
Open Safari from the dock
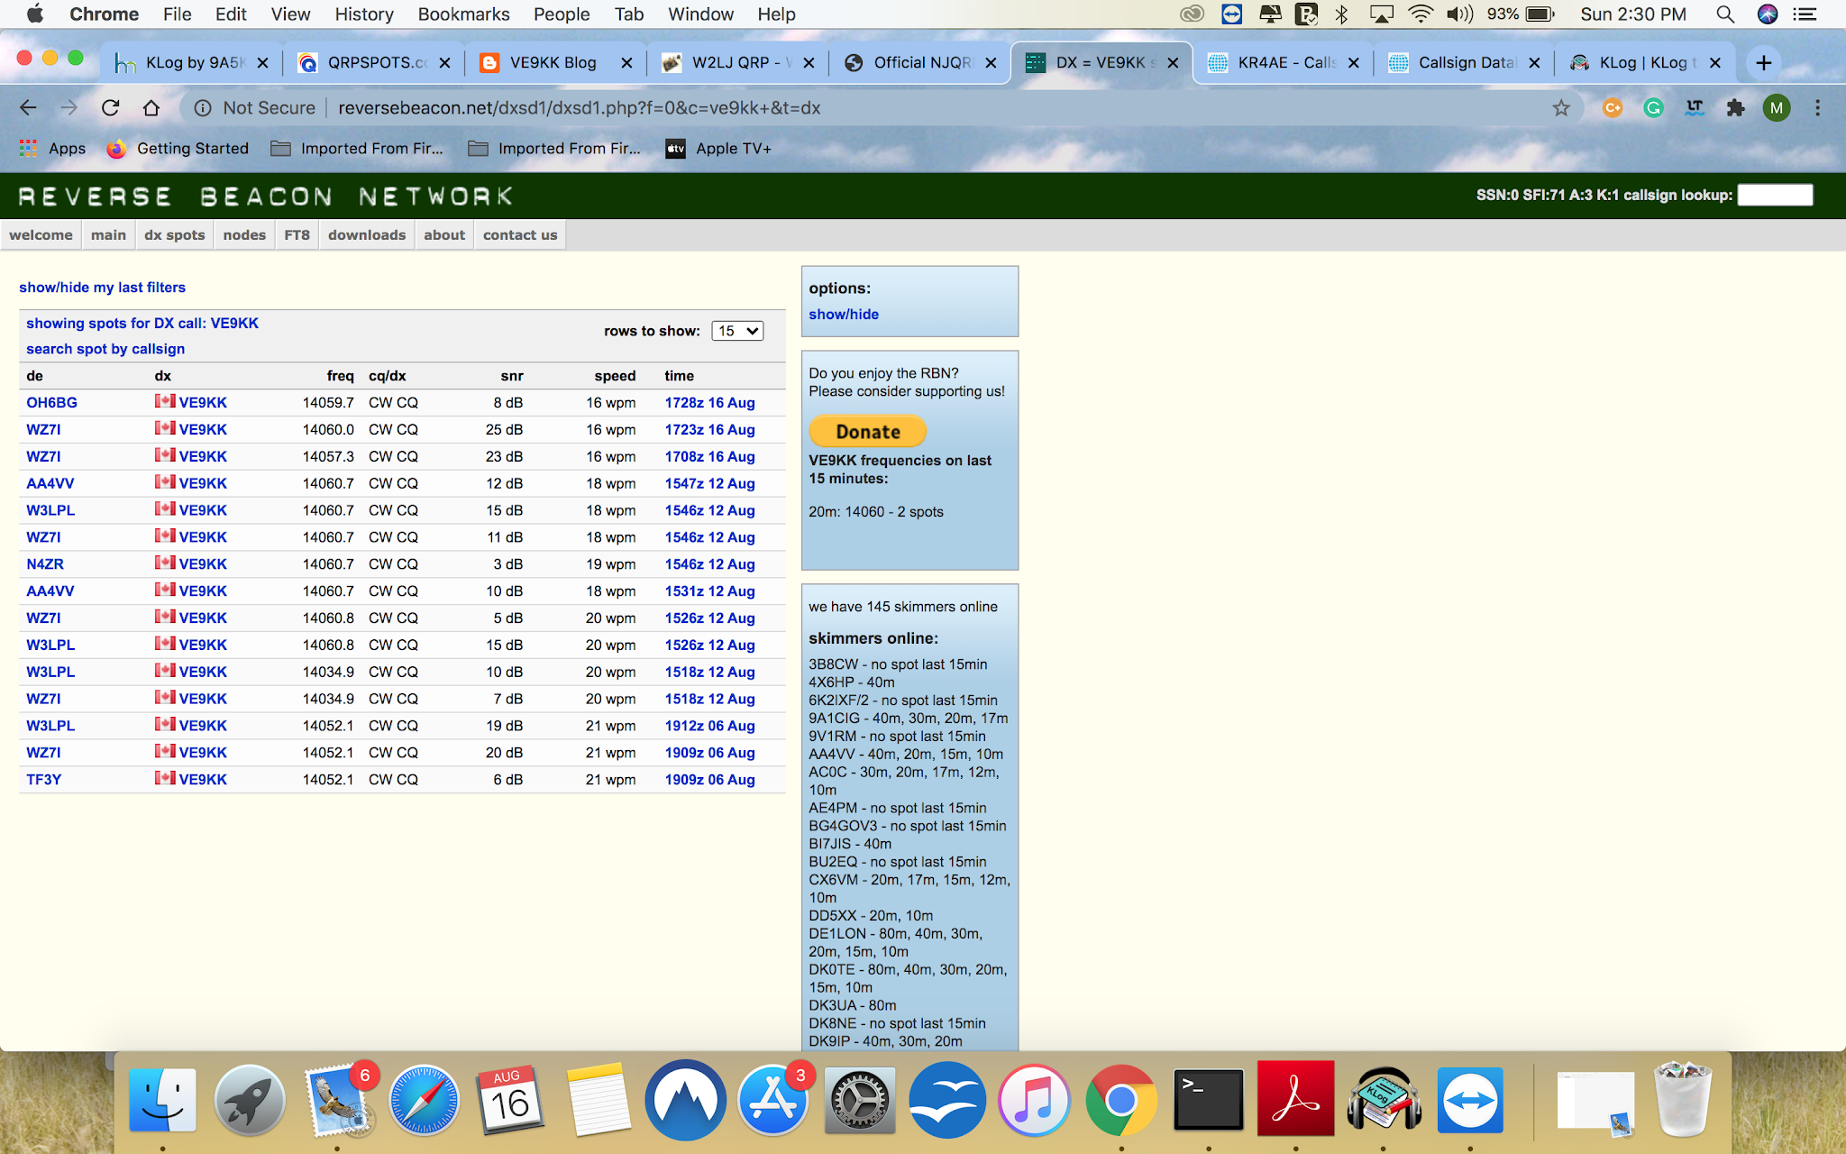point(424,1100)
